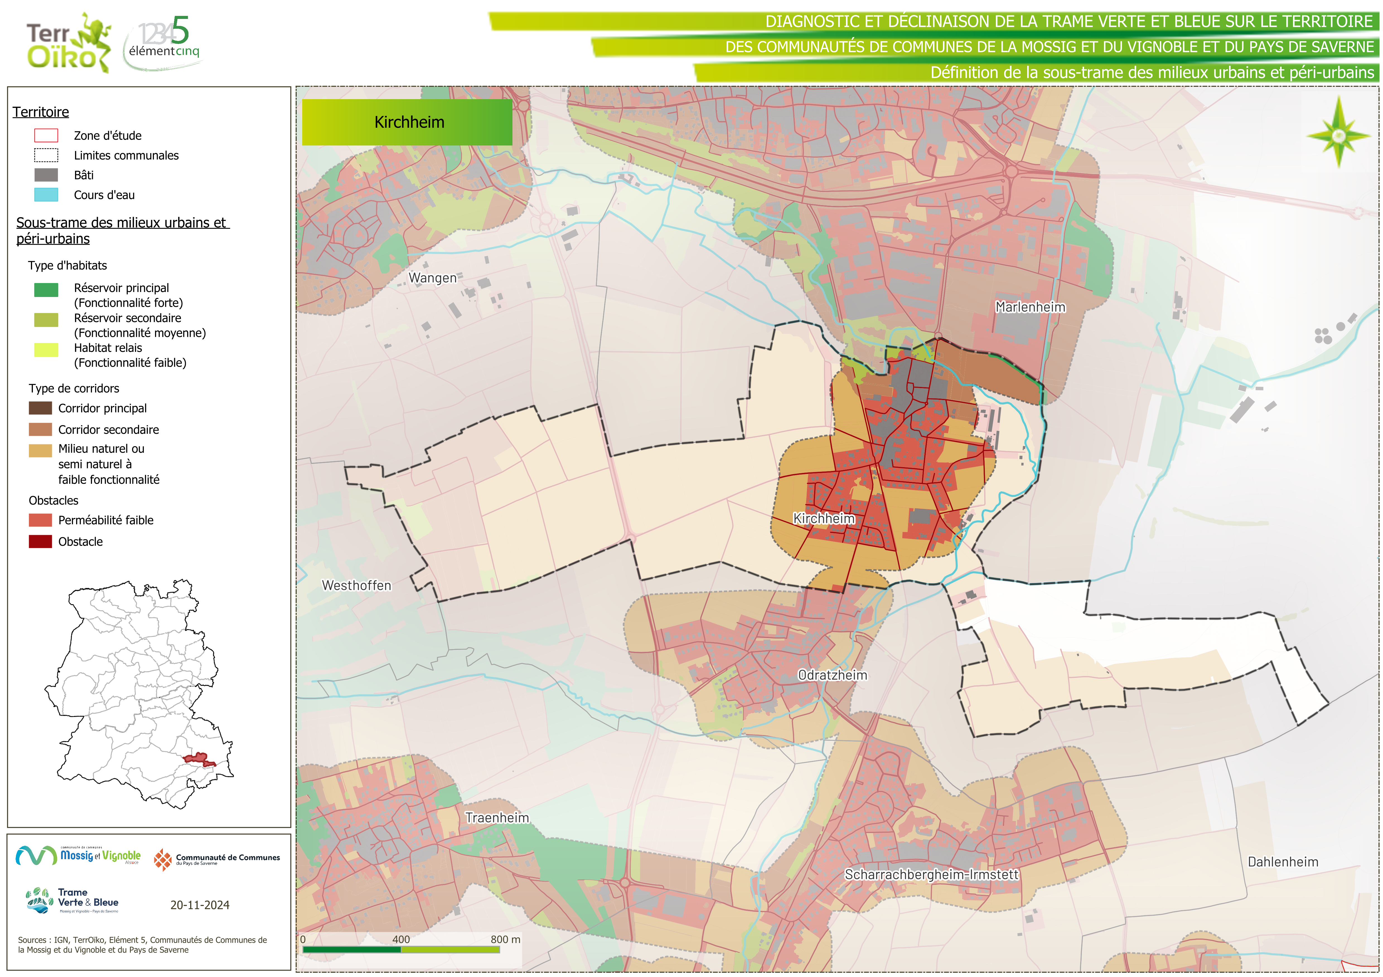Click the Odratzheim town label
Image resolution: width=1383 pixels, height=977 pixels.
pyautogui.click(x=833, y=675)
